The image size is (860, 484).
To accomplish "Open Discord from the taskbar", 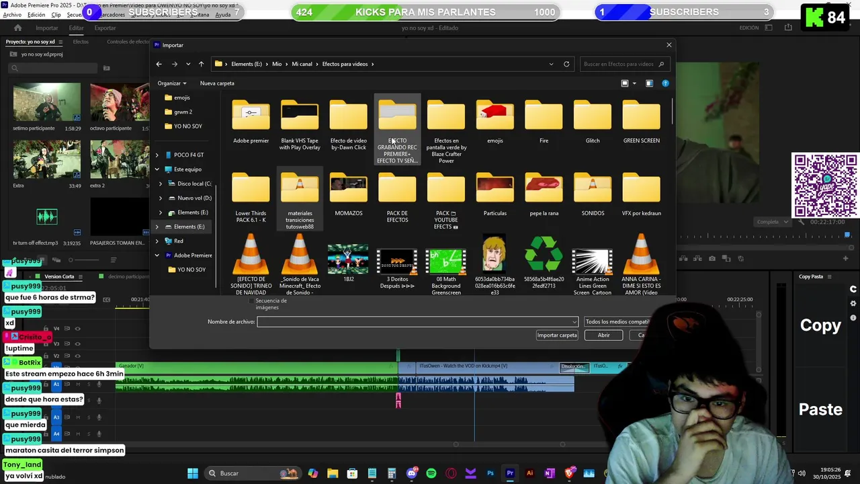I will point(412,473).
